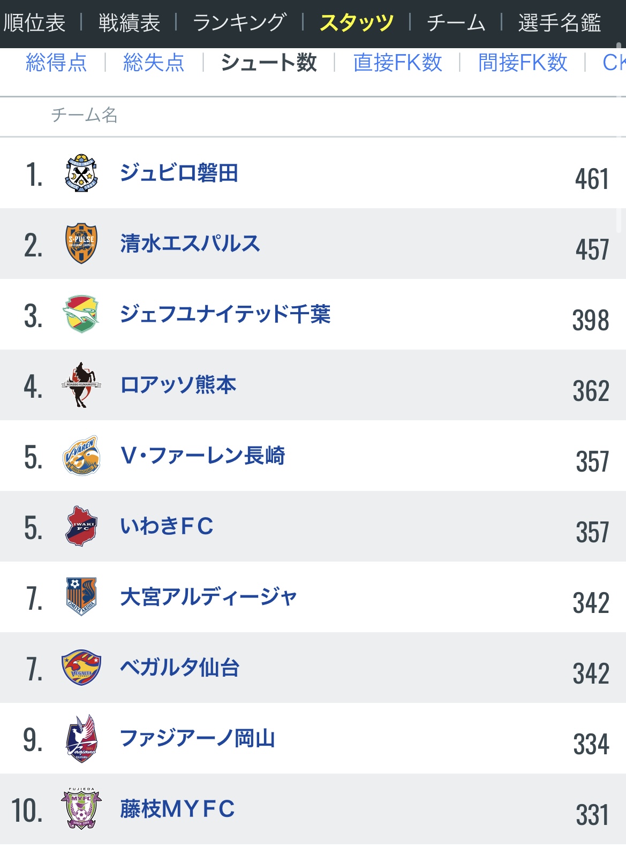Click the Vegalta Sendai team crest
Viewport: 626px width, 856px height.
pos(81,668)
